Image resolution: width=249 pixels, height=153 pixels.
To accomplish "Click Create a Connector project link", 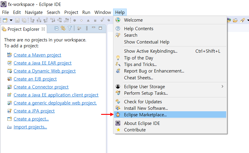I will pos(41,87).
